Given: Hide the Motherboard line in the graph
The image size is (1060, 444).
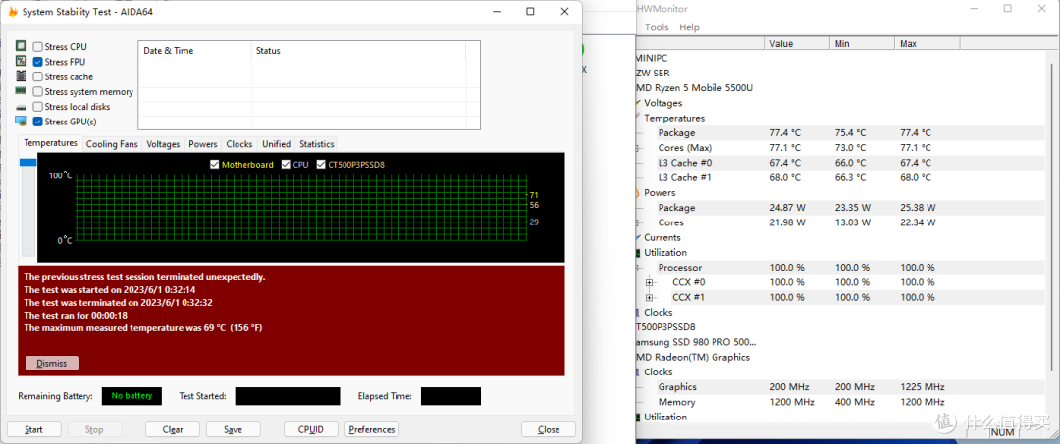Looking at the screenshot, I should [215, 164].
